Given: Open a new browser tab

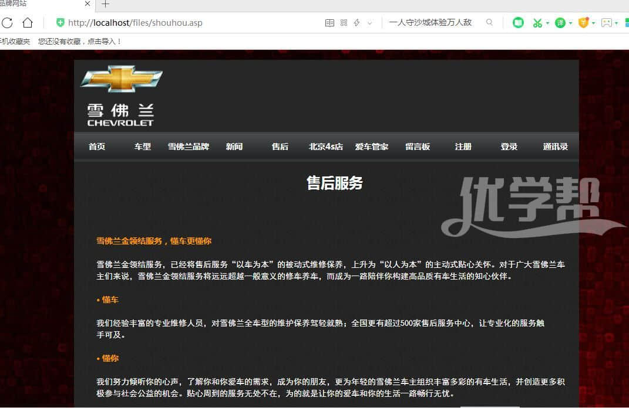Looking at the screenshot, I should click(x=105, y=4).
